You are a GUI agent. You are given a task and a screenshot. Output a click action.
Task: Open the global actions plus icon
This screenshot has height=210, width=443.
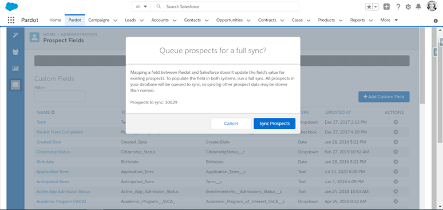pos(386,7)
